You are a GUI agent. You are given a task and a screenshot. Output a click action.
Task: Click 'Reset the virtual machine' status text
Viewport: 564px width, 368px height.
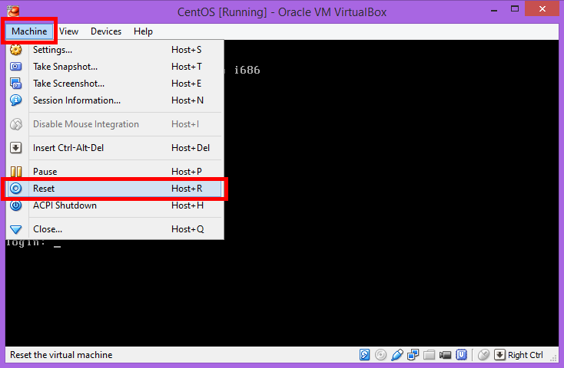point(61,355)
